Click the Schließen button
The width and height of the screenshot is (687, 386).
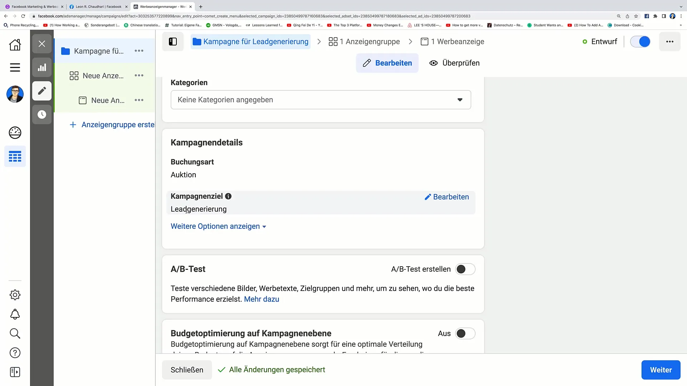[x=187, y=370]
